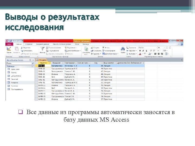Switch to Создание ribbon tab
This screenshot has width=195, height=146.
click(29, 44)
